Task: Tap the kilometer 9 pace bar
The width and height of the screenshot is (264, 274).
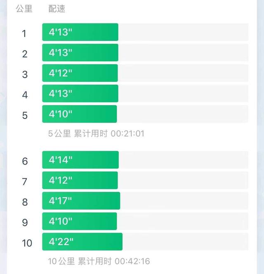Action: pos(80,221)
